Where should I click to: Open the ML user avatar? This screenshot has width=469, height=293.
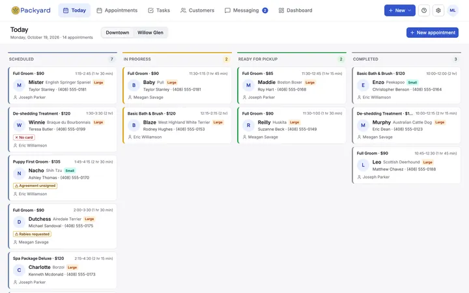coord(453,10)
